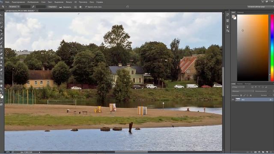This screenshot has height=154, width=274.
Task: Select the Type tool
Action: [1, 74]
